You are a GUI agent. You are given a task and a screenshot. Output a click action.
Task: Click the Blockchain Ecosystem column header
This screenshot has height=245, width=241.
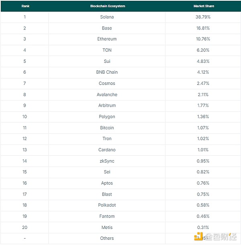[107, 6]
